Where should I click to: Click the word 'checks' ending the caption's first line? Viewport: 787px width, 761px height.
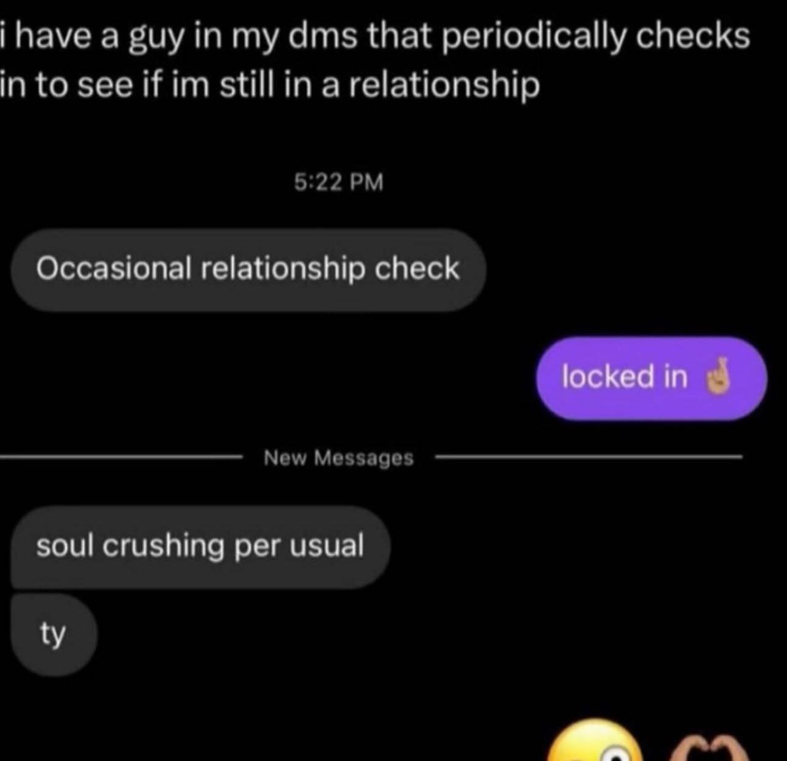click(x=693, y=37)
